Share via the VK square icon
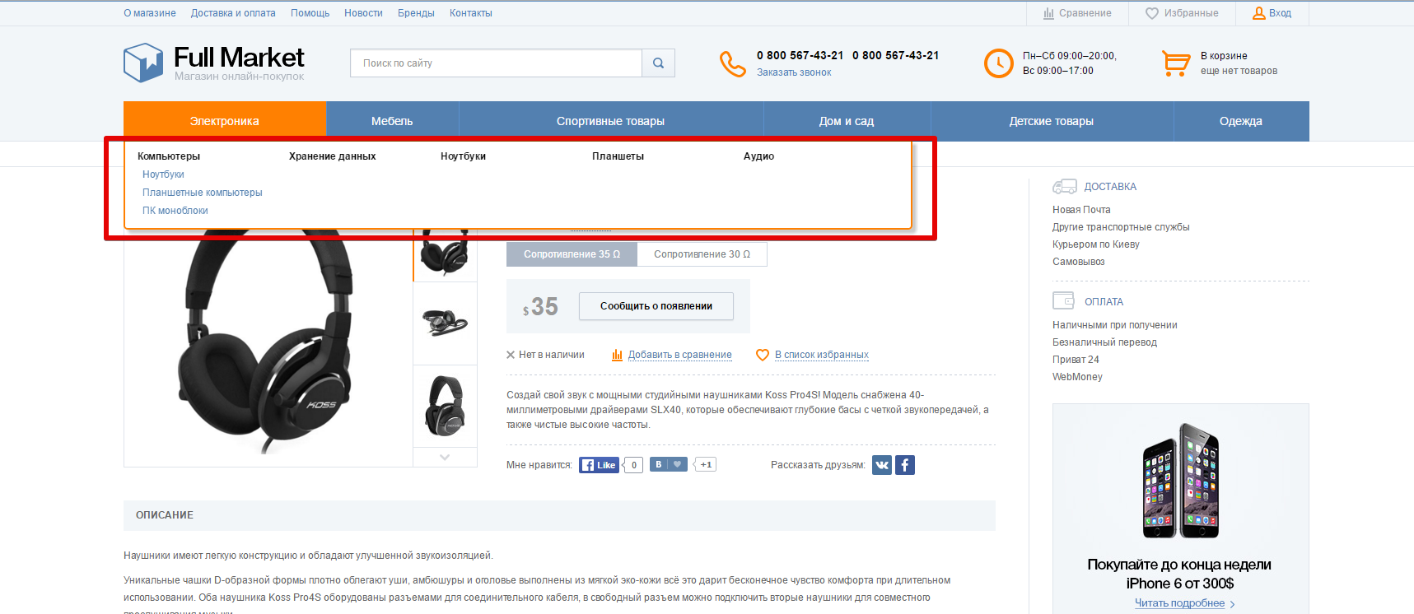1414x614 pixels. [882, 465]
